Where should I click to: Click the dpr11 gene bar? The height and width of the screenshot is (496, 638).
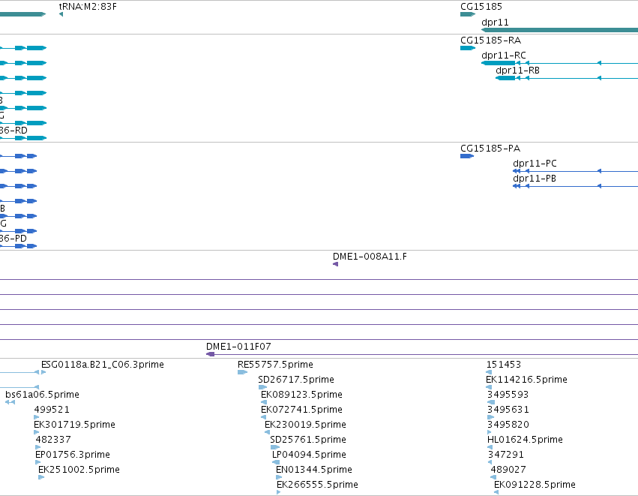point(559,30)
